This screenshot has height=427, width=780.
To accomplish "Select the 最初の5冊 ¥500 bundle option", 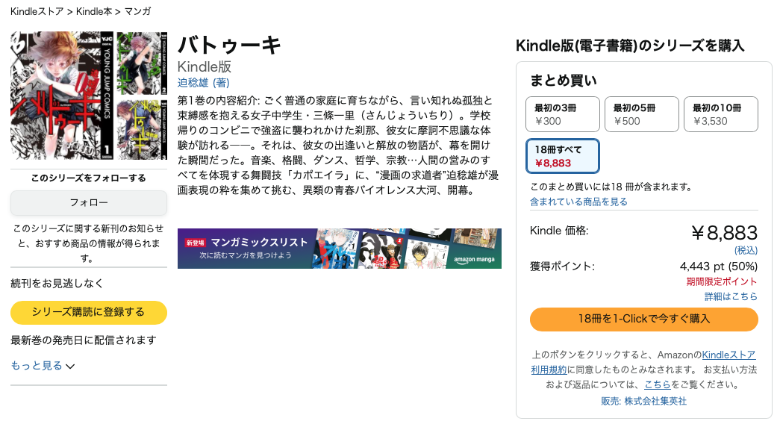I will coord(642,114).
